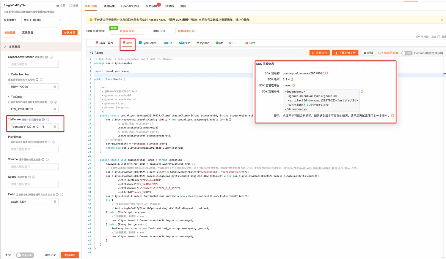Open the OpenAPI 文档 tab
This screenshot has width=446, height=259.
130,6
